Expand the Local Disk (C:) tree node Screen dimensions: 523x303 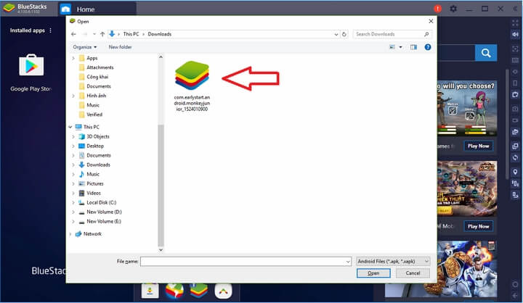[73, 202]
